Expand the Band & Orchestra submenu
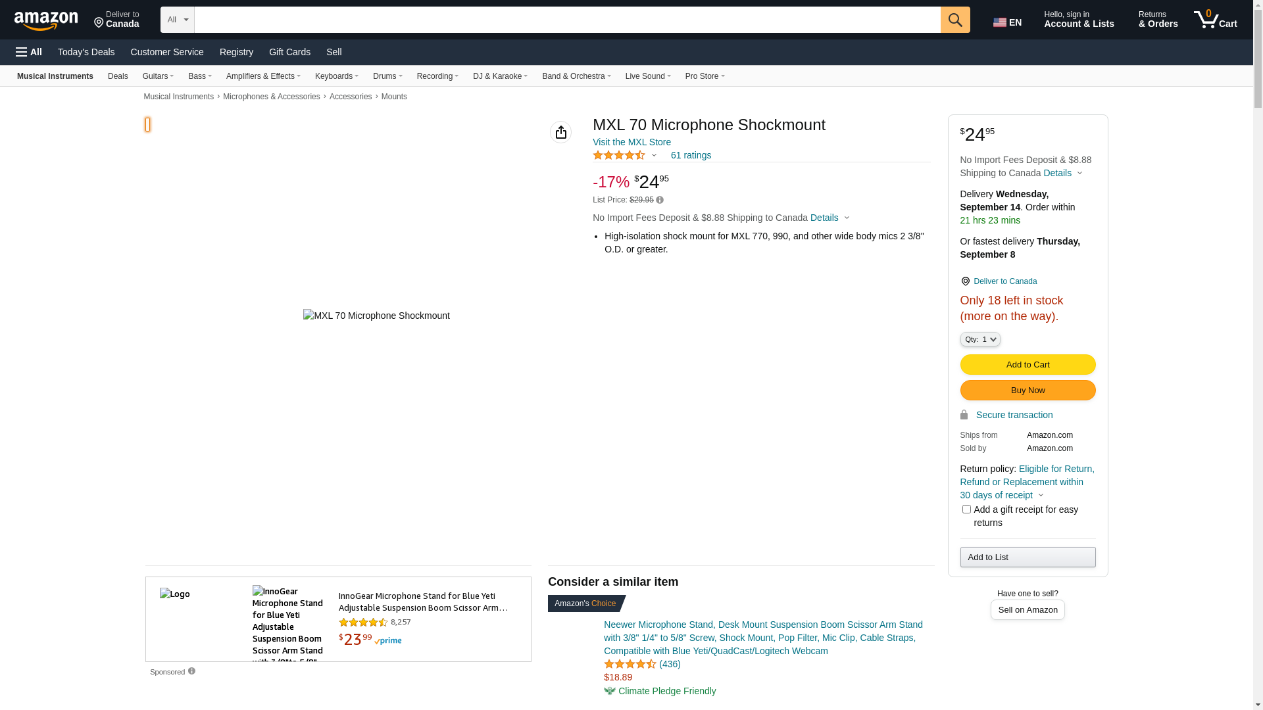 click(576, 76)
